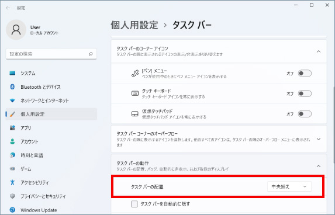Expand タスク バー コーナーのオーバーフロー chevron
335x215 pixels.
click(x=319, y=139)
